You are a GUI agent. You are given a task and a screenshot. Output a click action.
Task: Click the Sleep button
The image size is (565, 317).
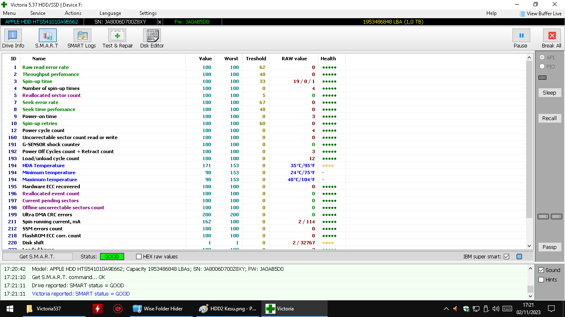[549, 92]
